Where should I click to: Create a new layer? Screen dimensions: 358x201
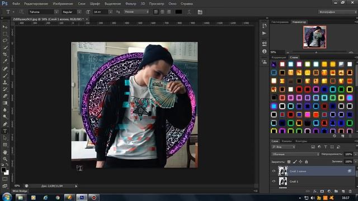click(343, 191)
